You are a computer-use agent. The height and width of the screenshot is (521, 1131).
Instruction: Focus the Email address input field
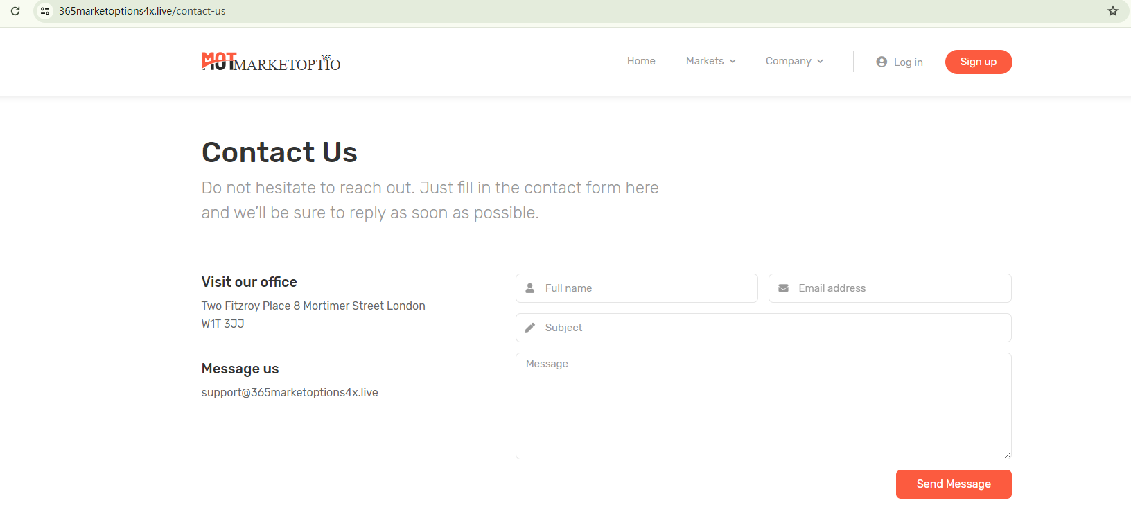click(x=897, y=288)
